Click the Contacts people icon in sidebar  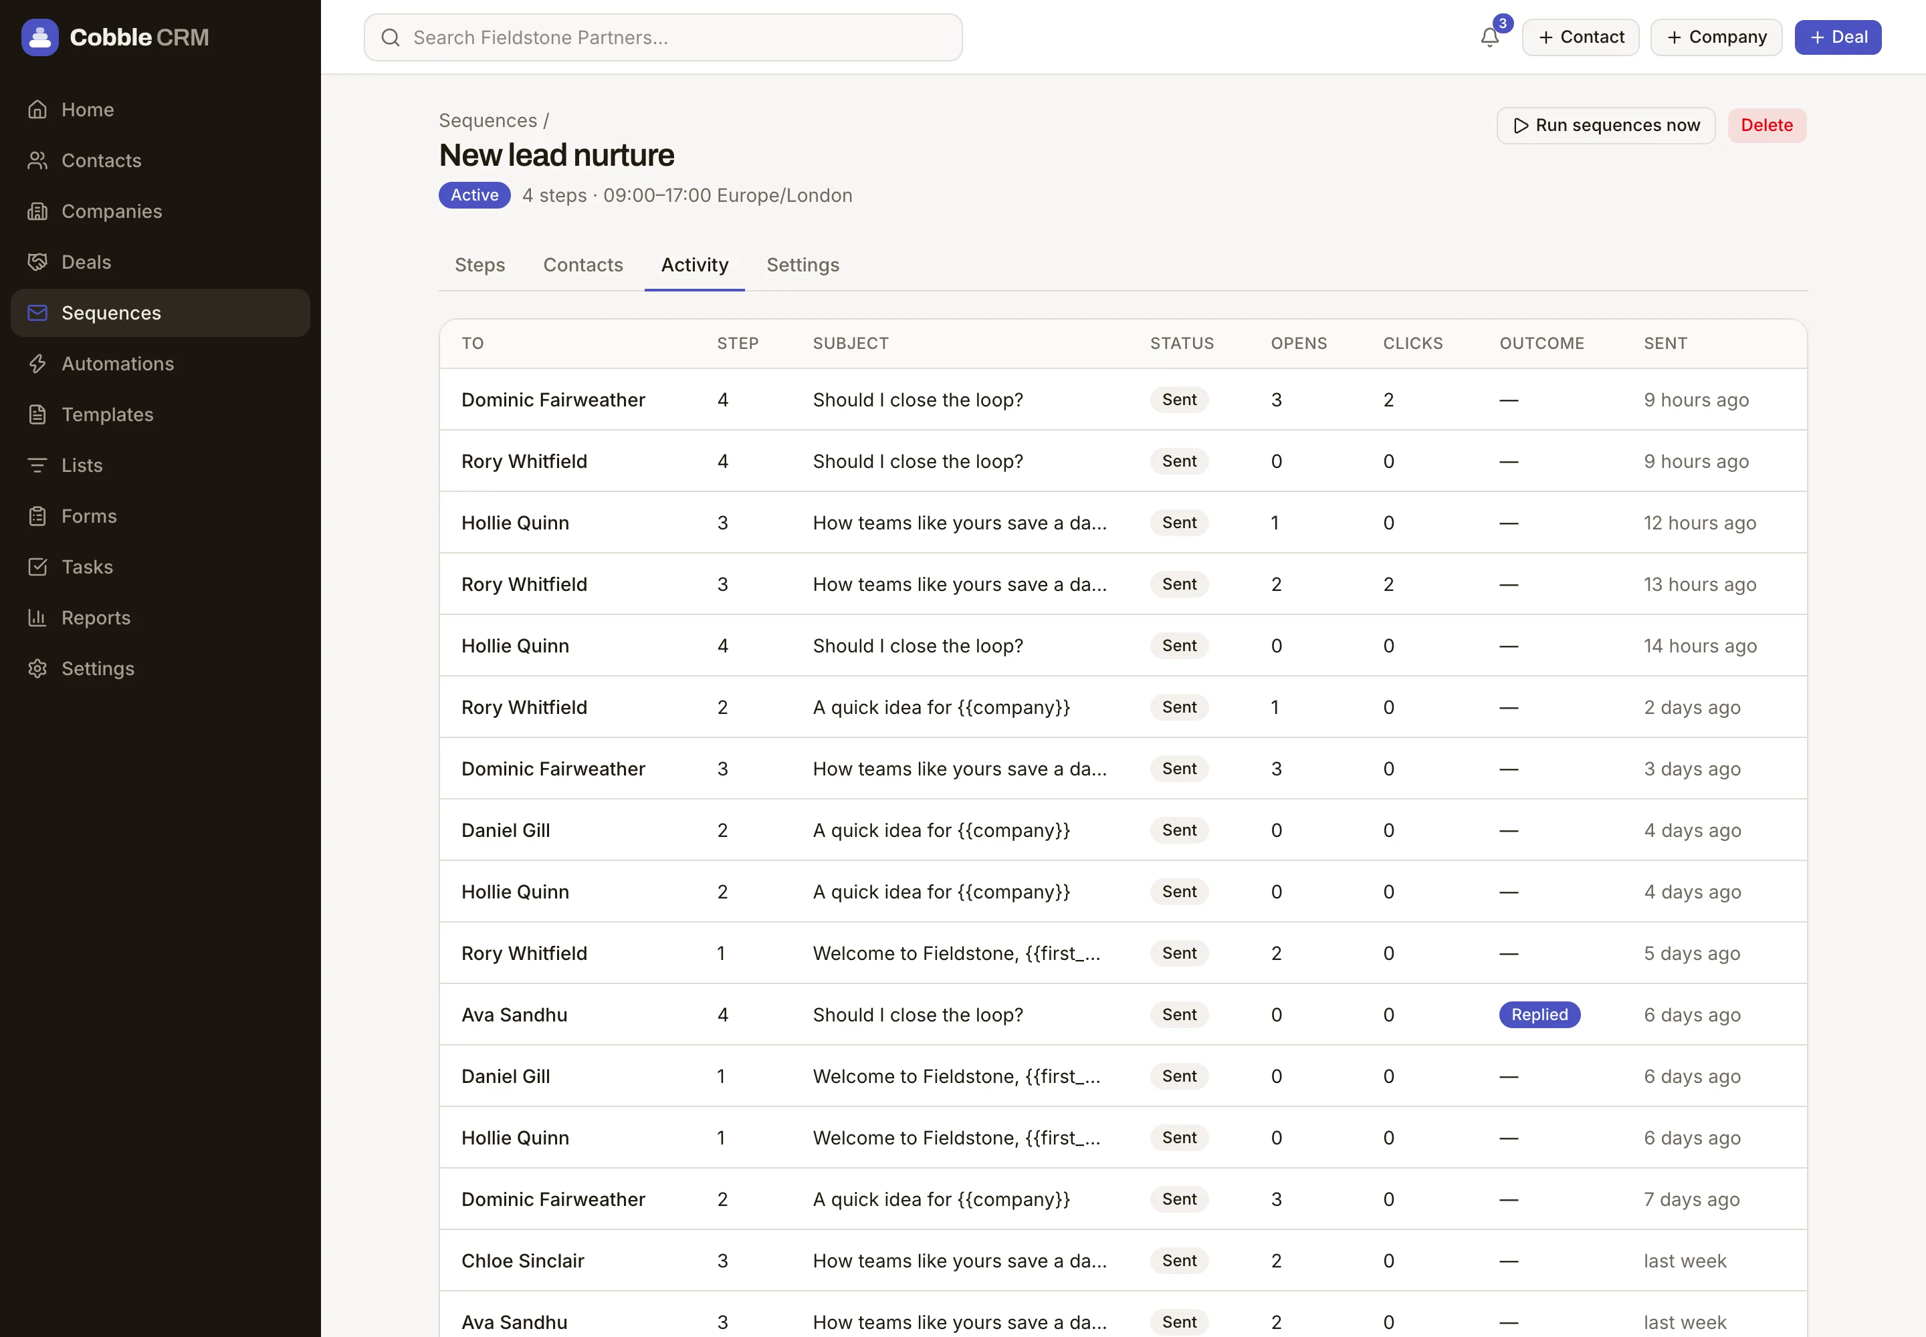37,160
